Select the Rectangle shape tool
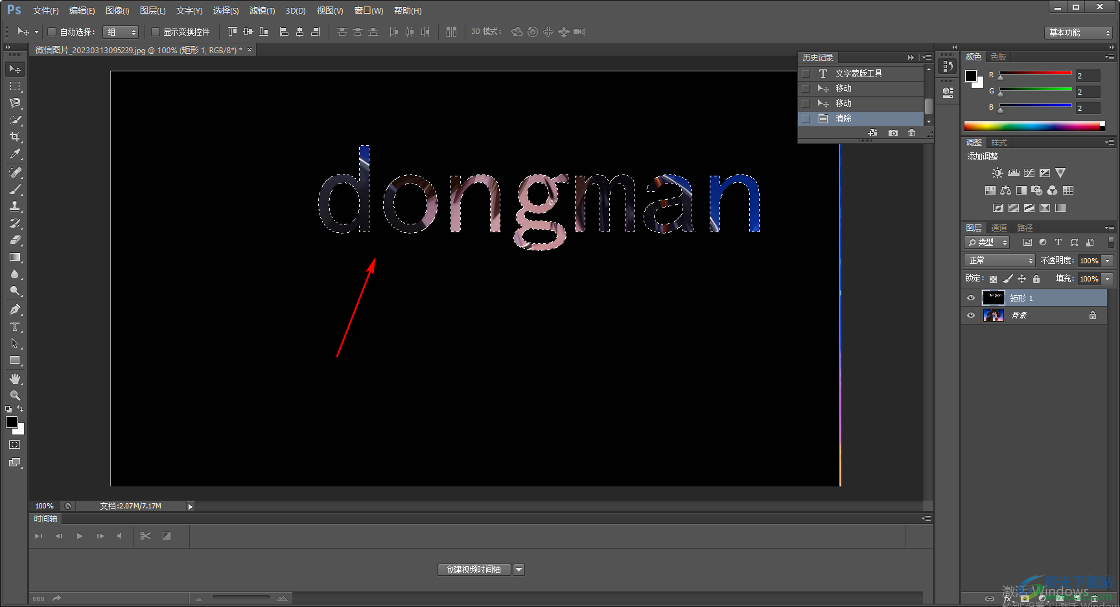The width and height of the screenshot is (1120, 607). tap(15, 360)
